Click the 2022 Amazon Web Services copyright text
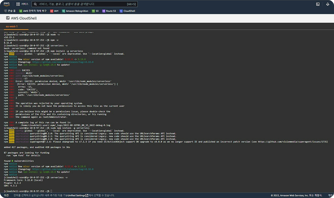The width and height of the screenshot is (334, 198). click(x=296, y=195)
